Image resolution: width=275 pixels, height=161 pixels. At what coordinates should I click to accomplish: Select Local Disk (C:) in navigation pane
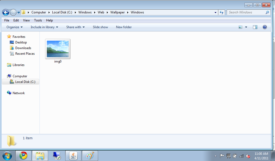click(x=20, y=82)
